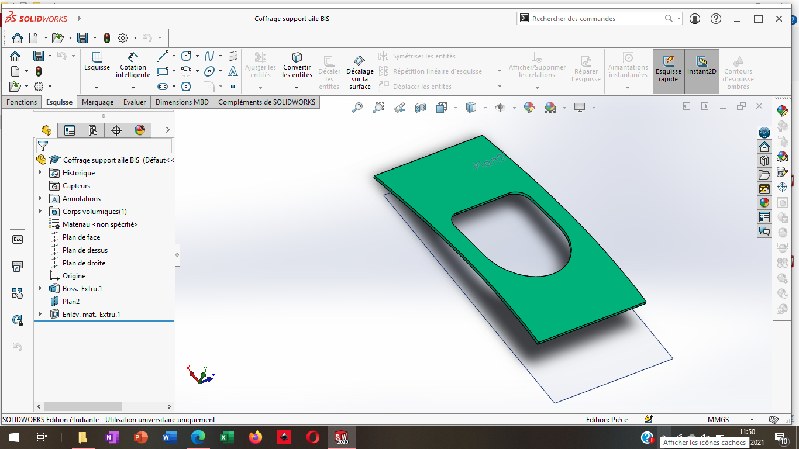Screen dimensions: 799x449
Task: Open the Esquisse button dropdown arrow
Action: (97, 88)
